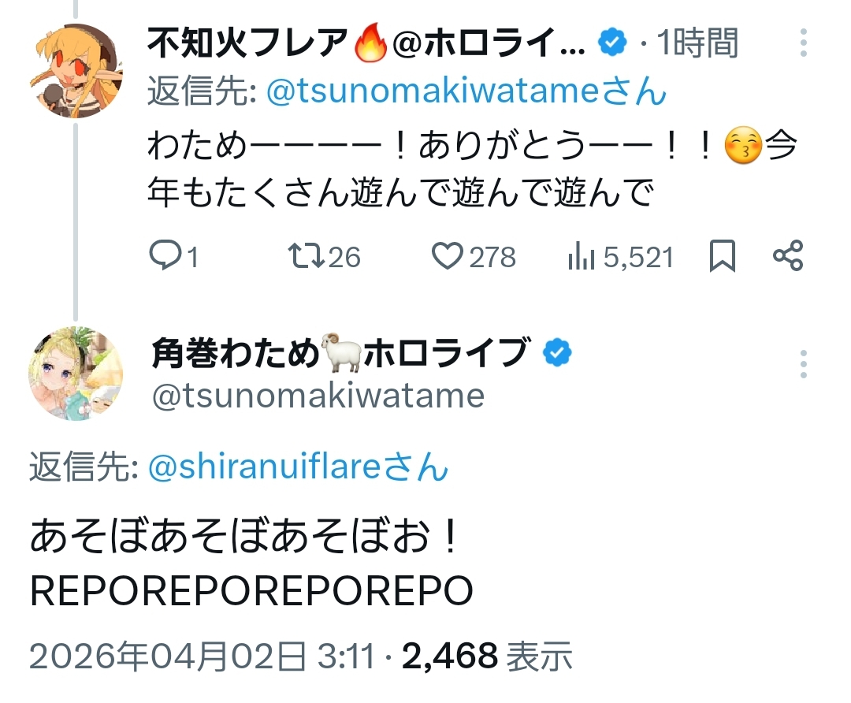The height and width of the screenshot is (703, 851).
Task: Open 角巻わため's profile avatar
Action: 76,374
